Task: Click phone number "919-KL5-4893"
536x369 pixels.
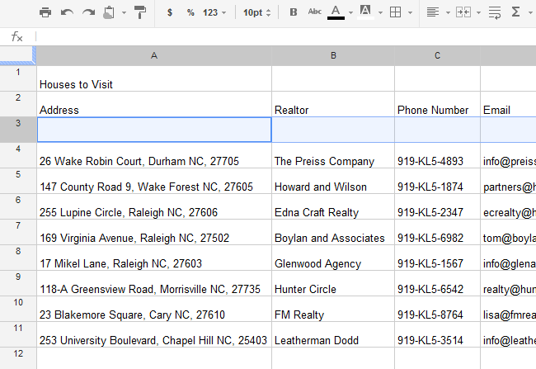Action: tap(437, 155)
